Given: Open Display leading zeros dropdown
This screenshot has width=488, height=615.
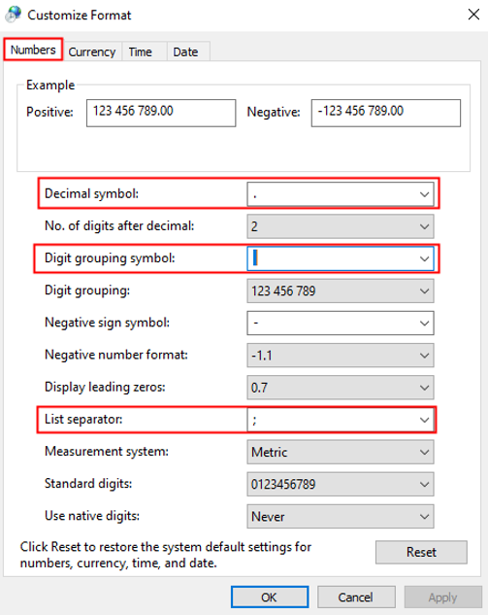Looking at the screenshot, I should point(341,388).
